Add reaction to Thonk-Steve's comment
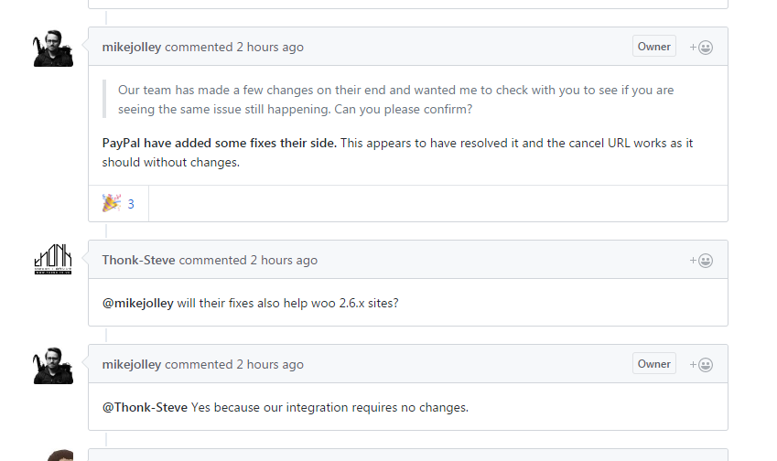Image resolution: width=777 pixels, height=461 pixels. coord(701,261)
